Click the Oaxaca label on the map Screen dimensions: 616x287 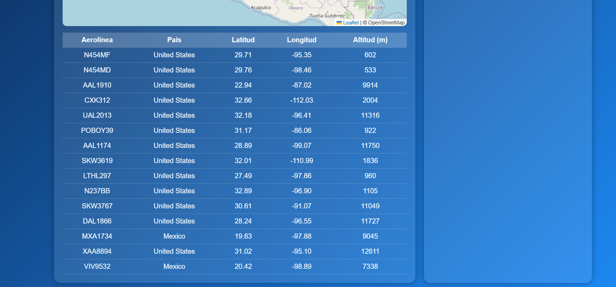click(296, 8)
